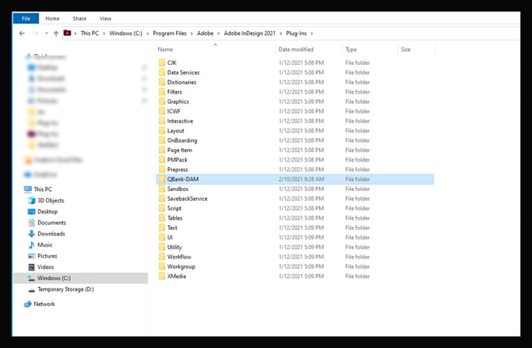Go up one folder level
The width and height of the screenshot is (532, 348).
point(56,33)
